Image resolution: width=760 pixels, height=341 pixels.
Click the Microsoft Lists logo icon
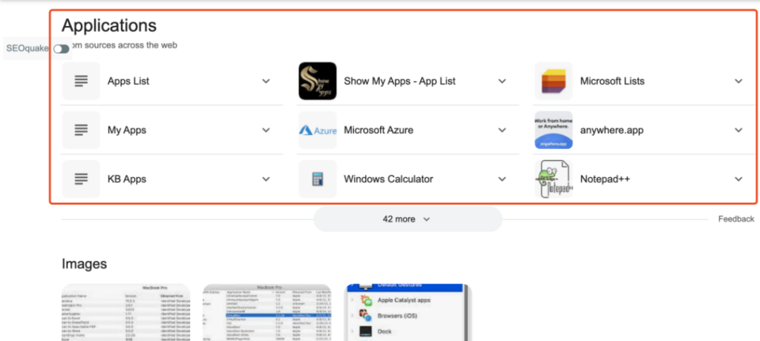[x=554, y=81]
